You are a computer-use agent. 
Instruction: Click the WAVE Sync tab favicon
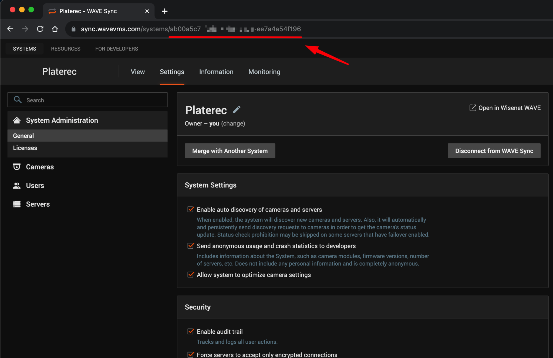coord(52,11)
